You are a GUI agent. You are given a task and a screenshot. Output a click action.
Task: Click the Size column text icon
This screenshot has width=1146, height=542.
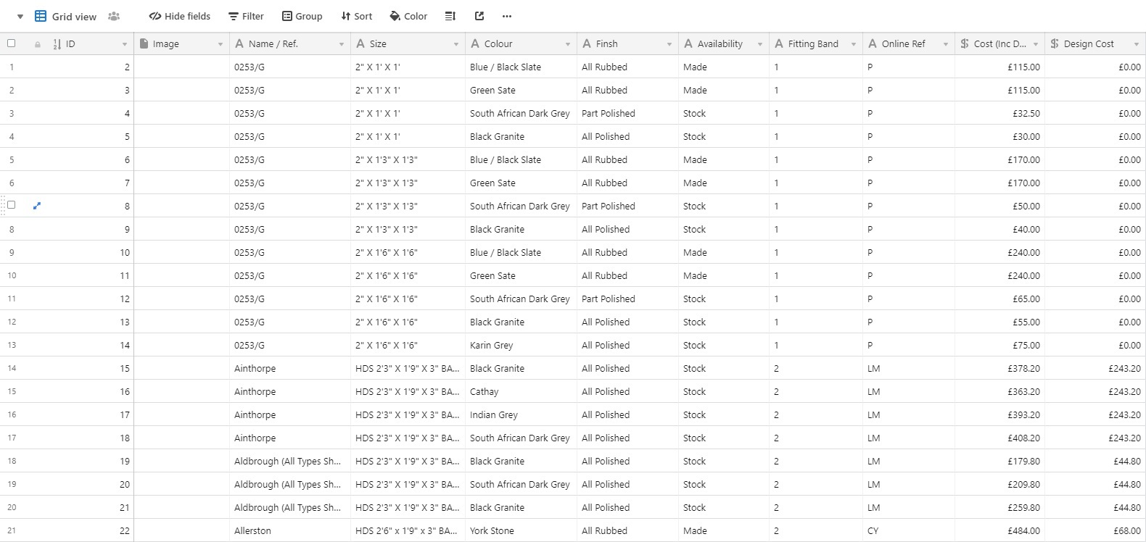click(x=360, y=43)
